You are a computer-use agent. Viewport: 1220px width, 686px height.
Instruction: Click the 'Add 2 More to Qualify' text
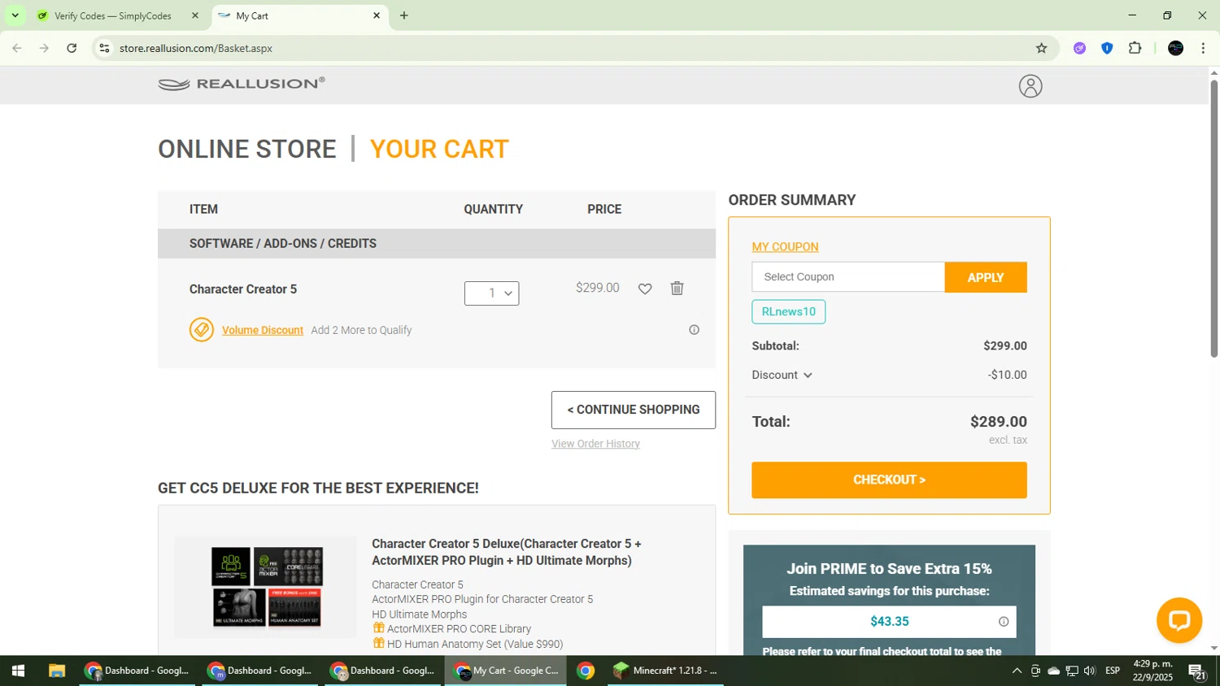click(361, 330)
